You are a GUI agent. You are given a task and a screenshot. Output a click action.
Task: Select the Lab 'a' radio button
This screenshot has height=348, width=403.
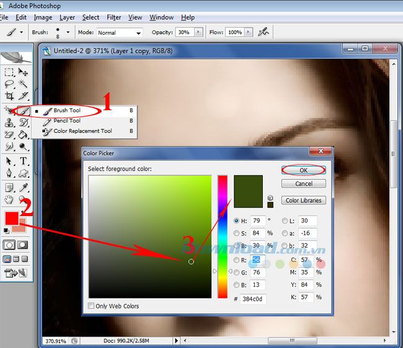tap(285, 233)
